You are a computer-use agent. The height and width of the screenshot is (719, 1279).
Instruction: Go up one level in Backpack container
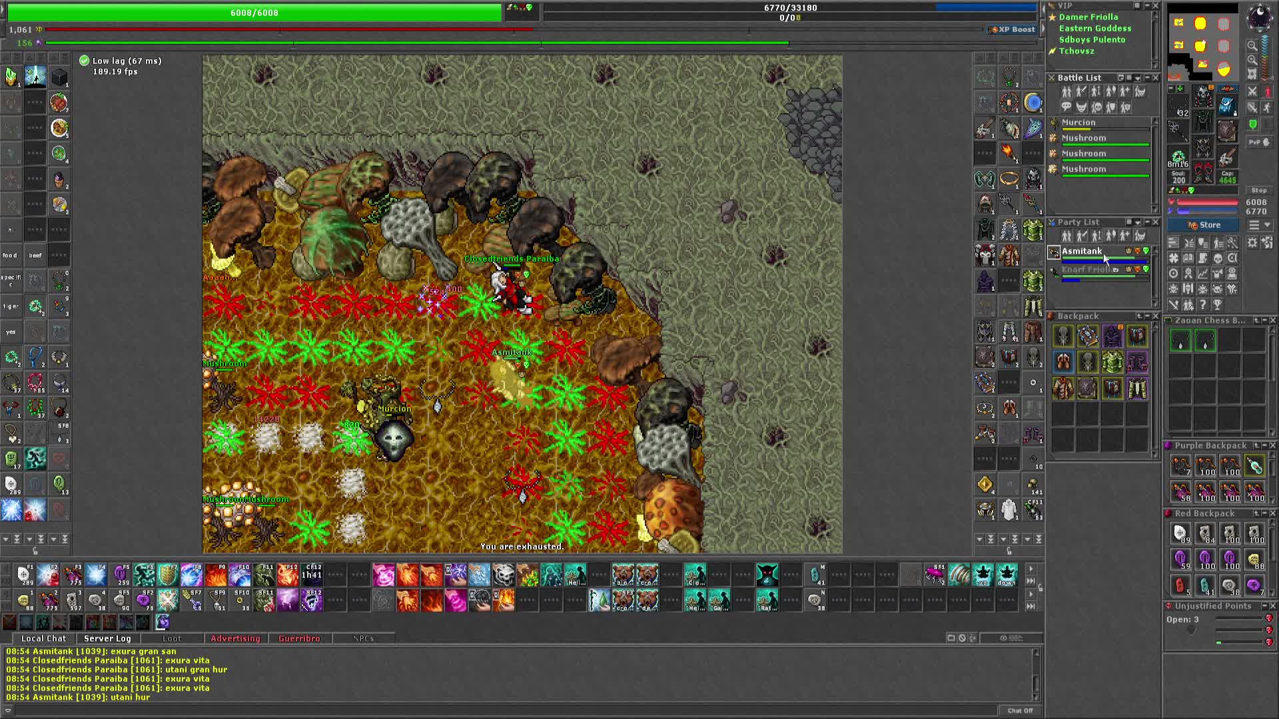tap(1138, 316)
